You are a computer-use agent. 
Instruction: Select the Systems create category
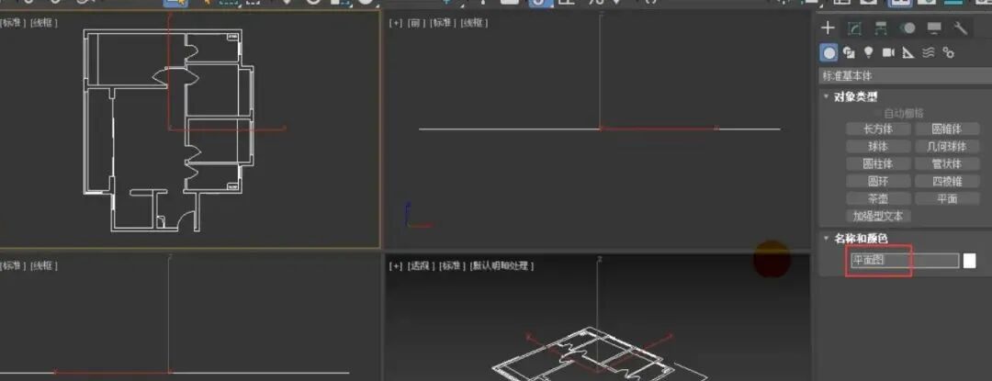tap(948, 52)
